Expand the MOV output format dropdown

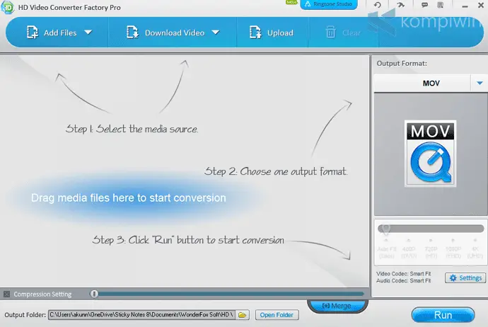coord(478,83)
